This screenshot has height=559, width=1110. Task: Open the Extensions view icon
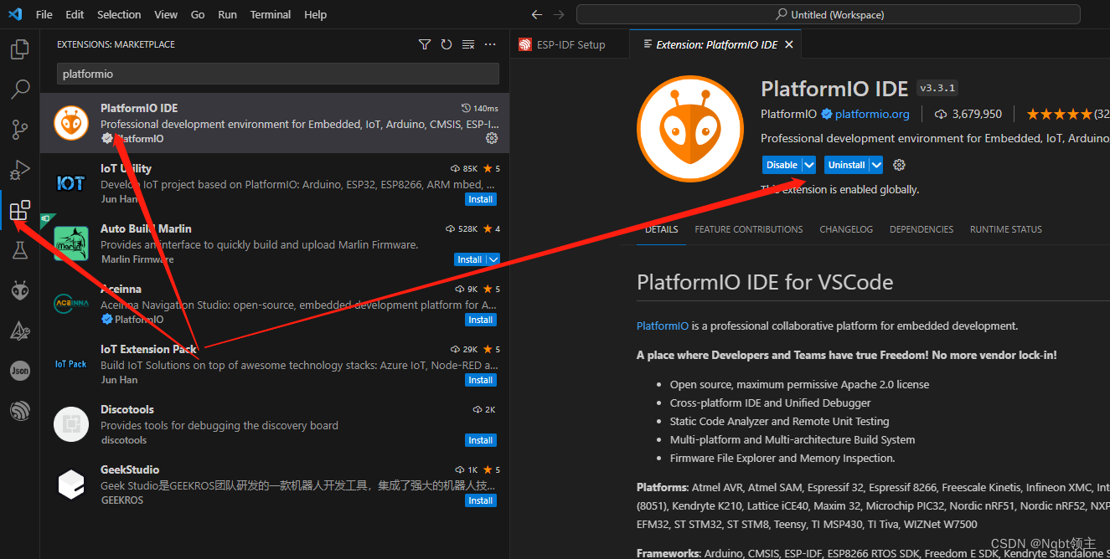click(x=20, y=210)
